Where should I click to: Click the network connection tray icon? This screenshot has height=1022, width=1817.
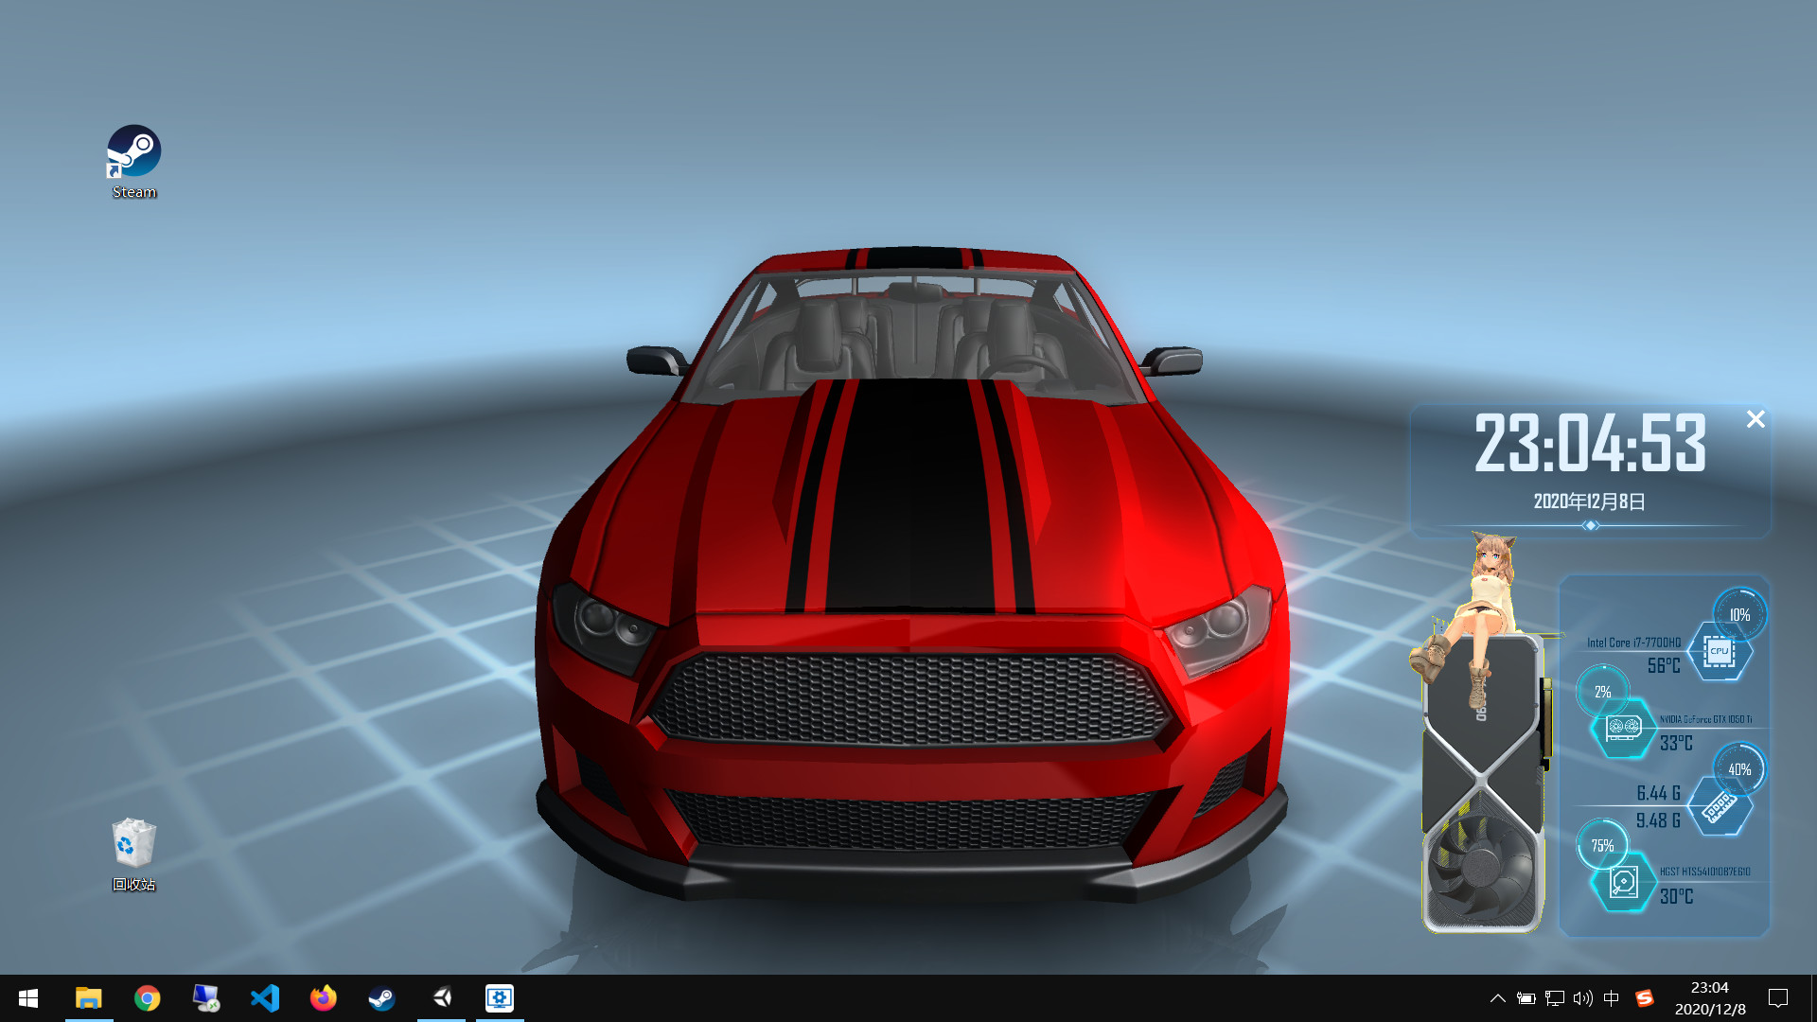tap(1554, 998)
